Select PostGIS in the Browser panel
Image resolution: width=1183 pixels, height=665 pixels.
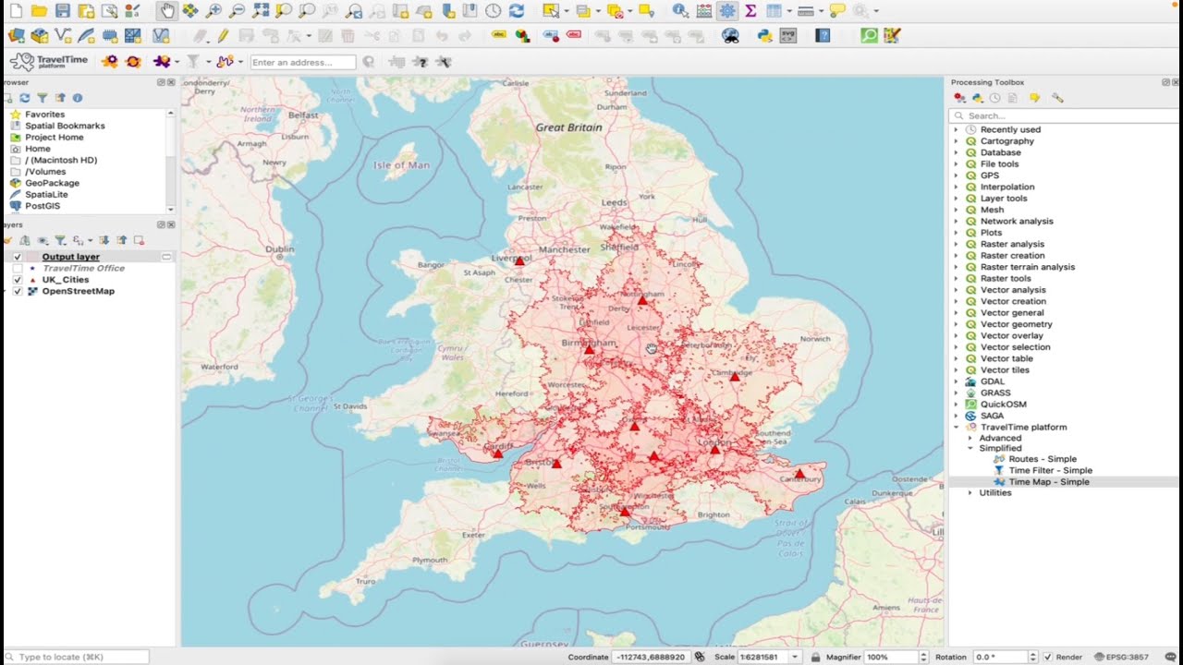[x=43, y=206]
